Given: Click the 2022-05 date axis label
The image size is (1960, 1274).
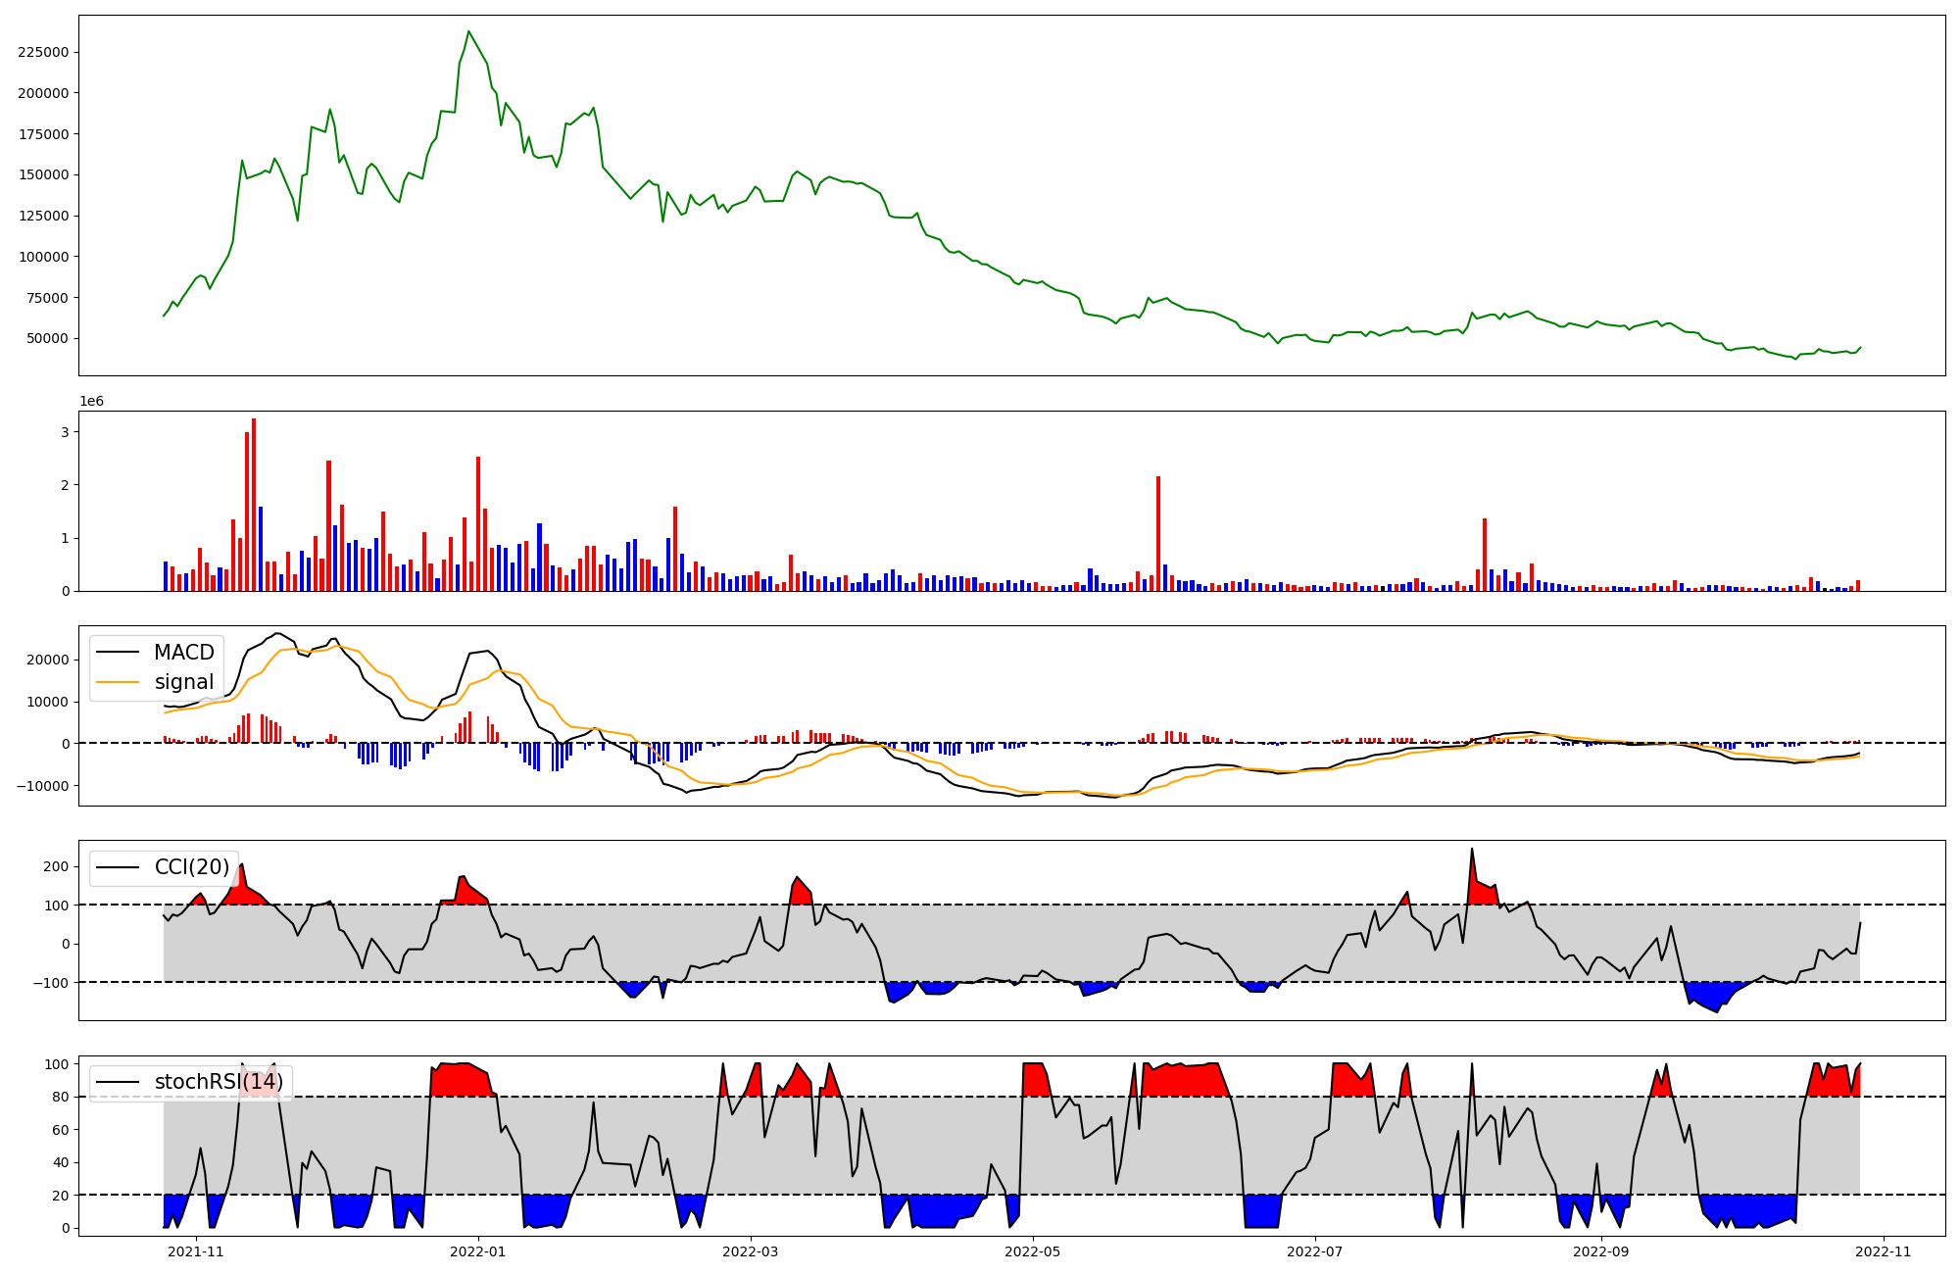Looking at the screenshot, I should (x=1033, y=1251).
